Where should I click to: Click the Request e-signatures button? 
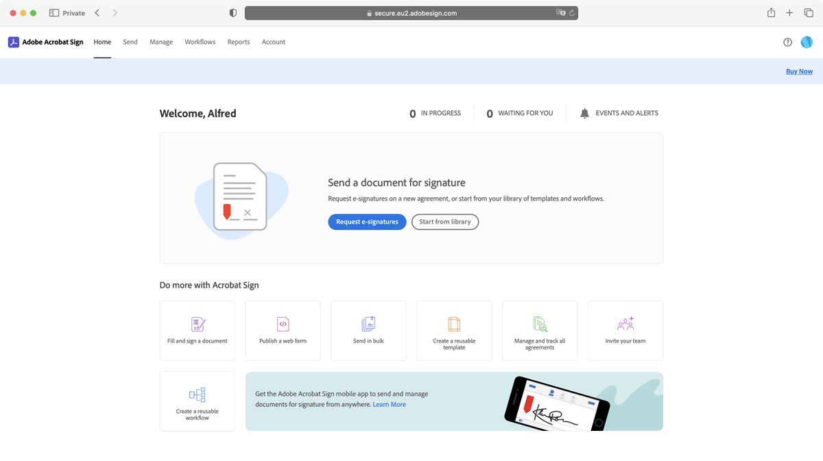(367, 222)
